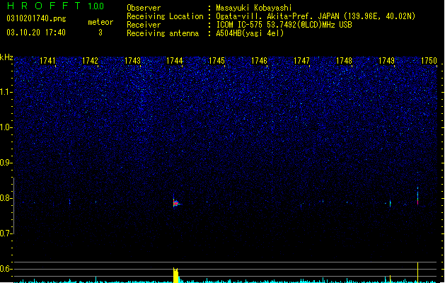
Task: Click the yellow intensity peak below 1744
Action: (175, 275)
